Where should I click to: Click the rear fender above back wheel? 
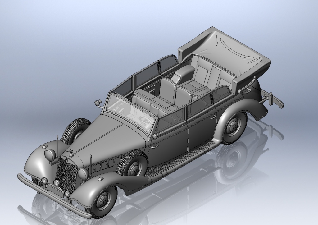tap(248, 106)
